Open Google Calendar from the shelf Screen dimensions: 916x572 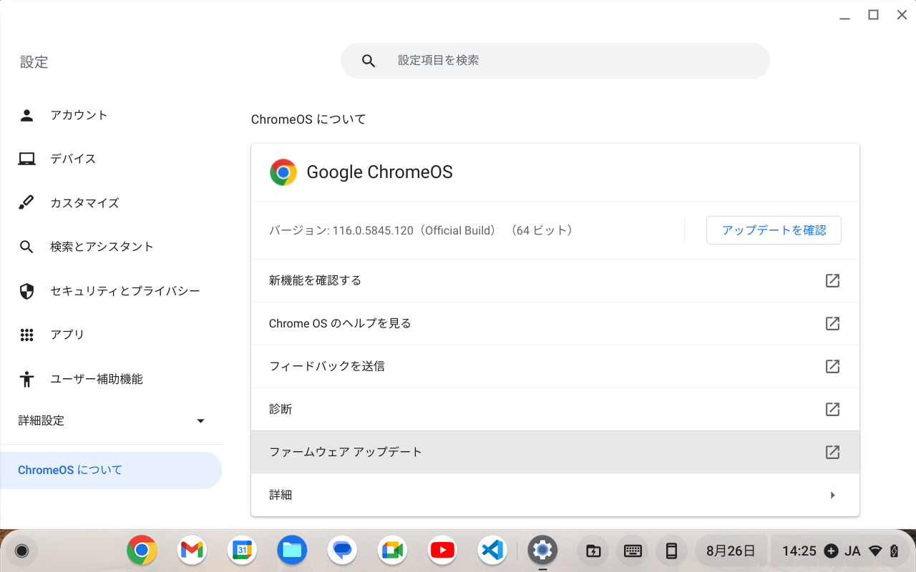[x=242, y=550]
